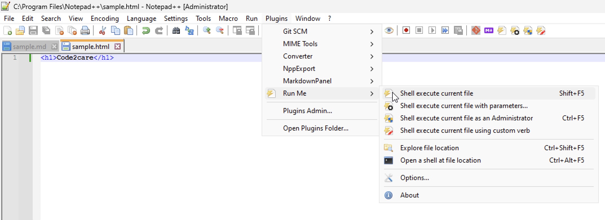
Task: Click the Synchronize vertical scrolling icon
Action: coord(237,30)
